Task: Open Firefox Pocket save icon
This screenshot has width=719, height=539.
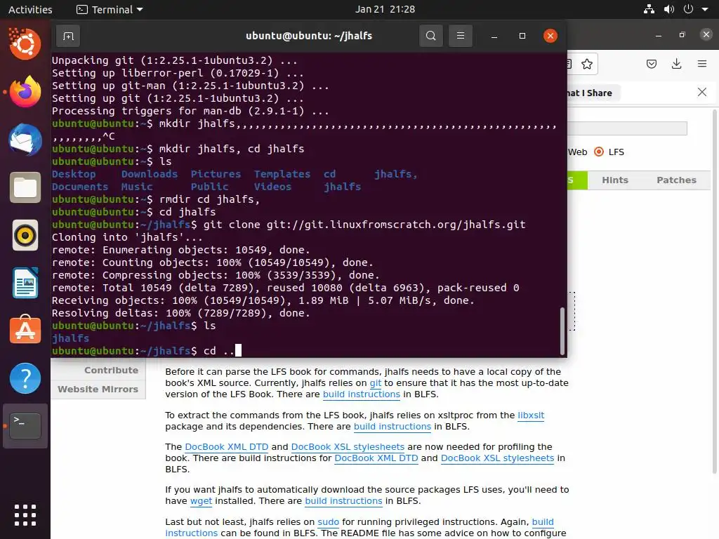Action: pyautogui.click(x=651, y=64)
